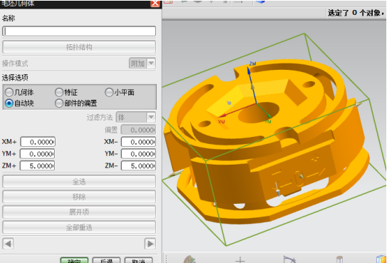Screen dimensions: 387x263
Task: Click the right arrow page button
Action: (150, 244)
